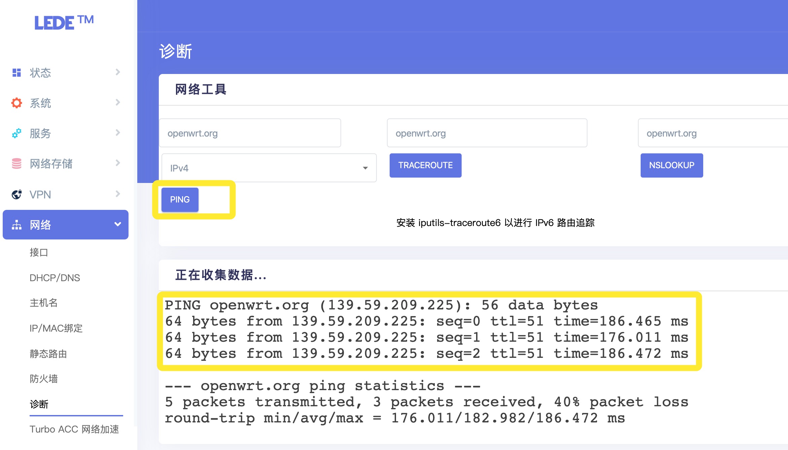Click the 诊断 page title
Image resolution: width=788 pixels, height=450 pixels.
176,51
